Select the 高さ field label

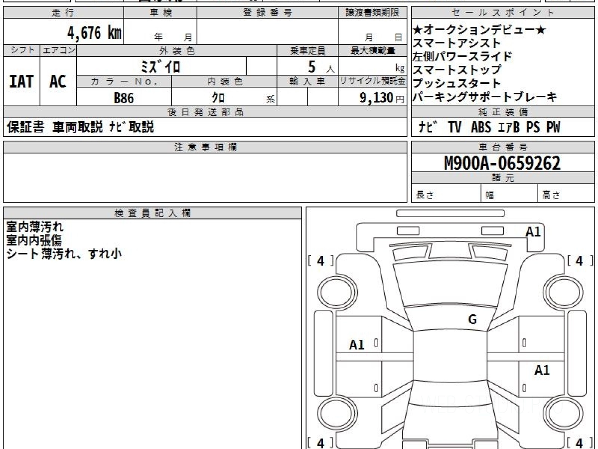point(551,196)
